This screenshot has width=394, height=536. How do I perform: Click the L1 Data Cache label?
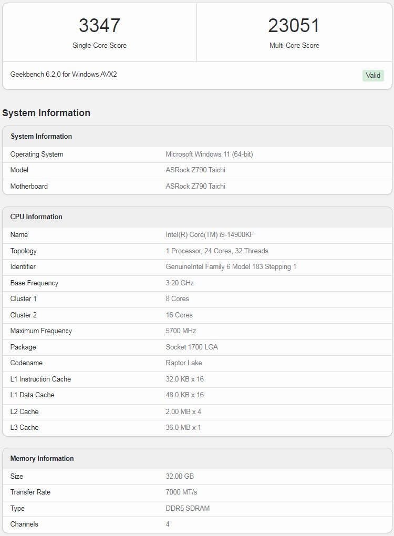[x=33, y=395]
